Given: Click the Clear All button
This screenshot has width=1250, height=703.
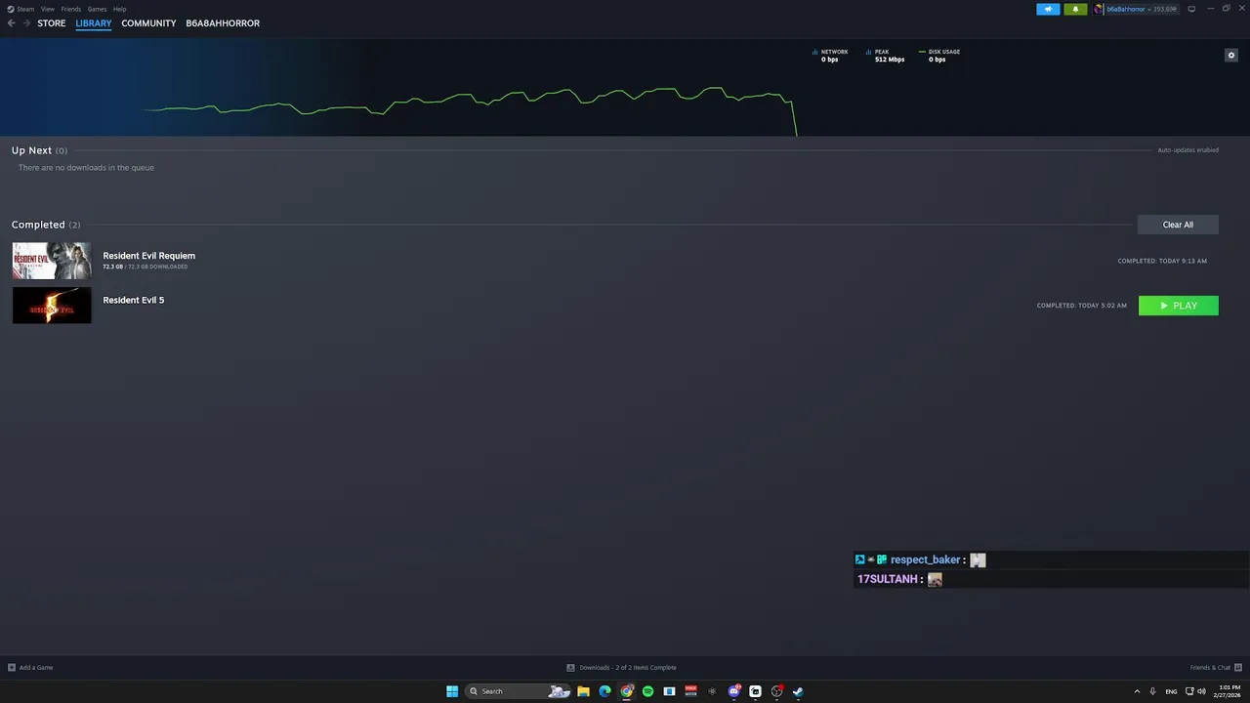Looking at the screenshot, I should point(1178,225).
